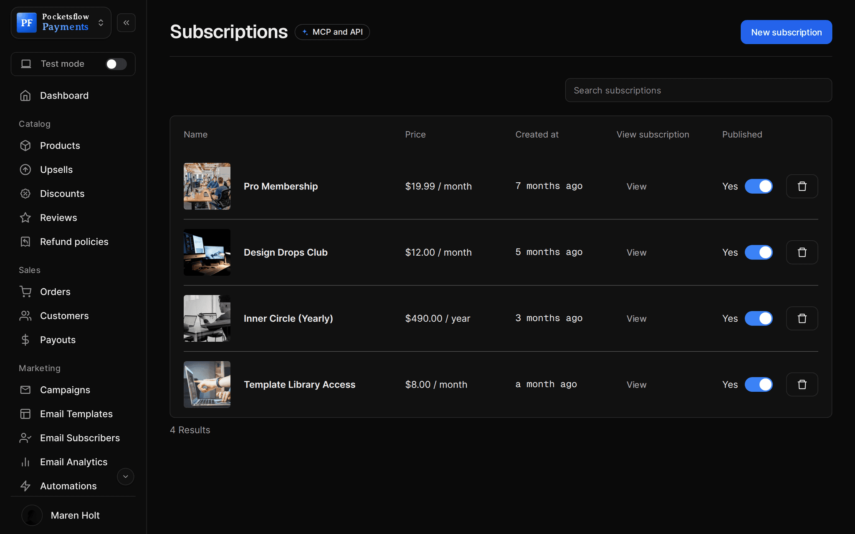Unpublish Pro Membership with its toggle
The image size is (855, 534).
tap(759, 186)
